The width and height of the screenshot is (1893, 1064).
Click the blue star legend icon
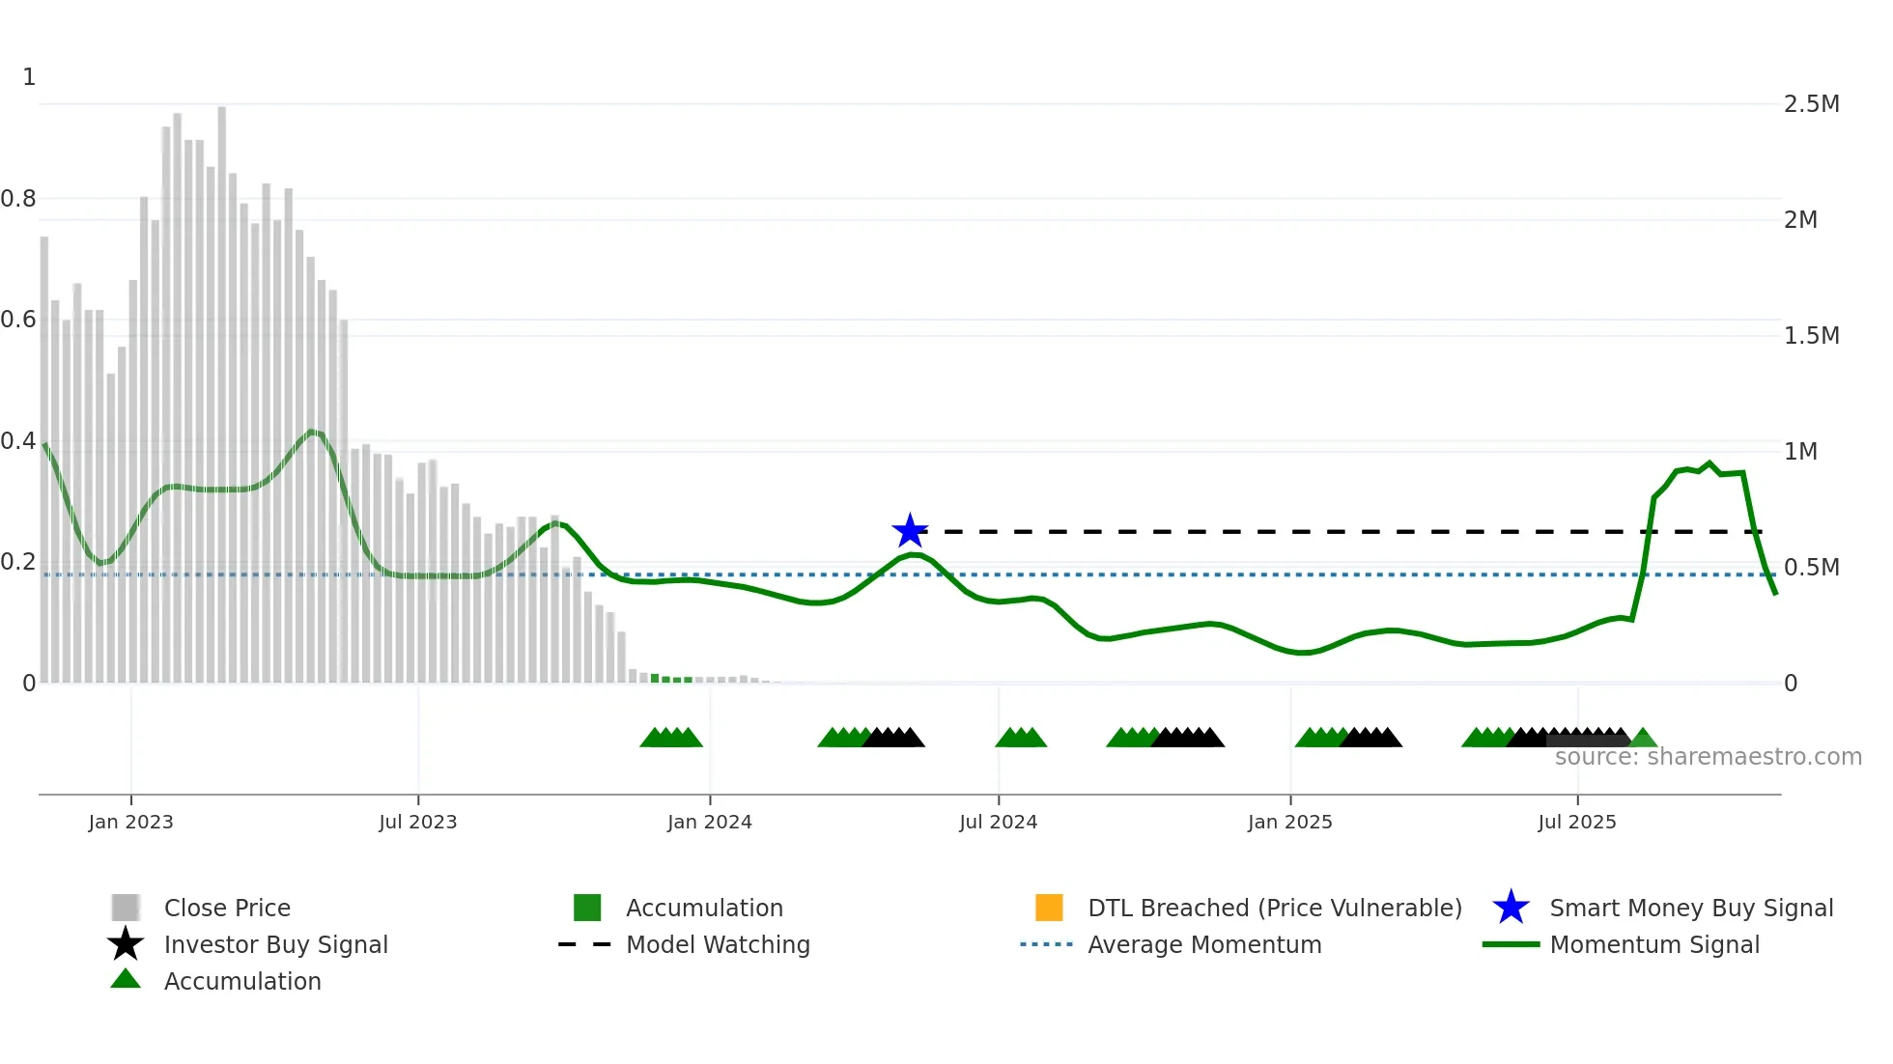[1511, 908]
